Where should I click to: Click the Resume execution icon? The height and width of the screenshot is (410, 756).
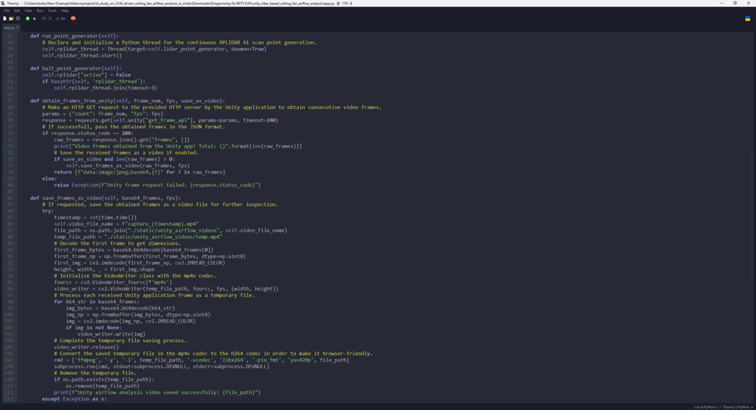63,18
